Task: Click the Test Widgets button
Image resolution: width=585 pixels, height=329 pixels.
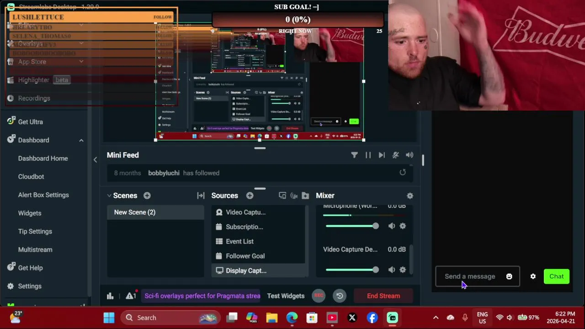Action: (x=286, y=296)
